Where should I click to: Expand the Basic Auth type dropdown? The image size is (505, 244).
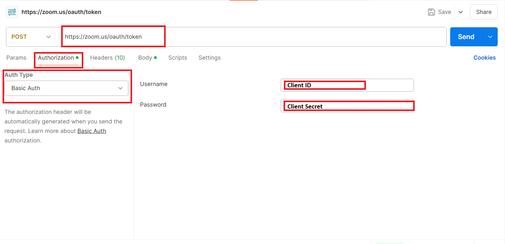[x=67, y=88]
